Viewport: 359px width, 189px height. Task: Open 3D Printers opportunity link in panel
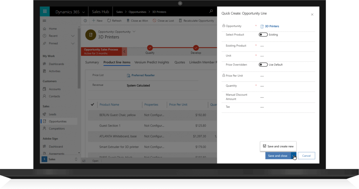272,26
